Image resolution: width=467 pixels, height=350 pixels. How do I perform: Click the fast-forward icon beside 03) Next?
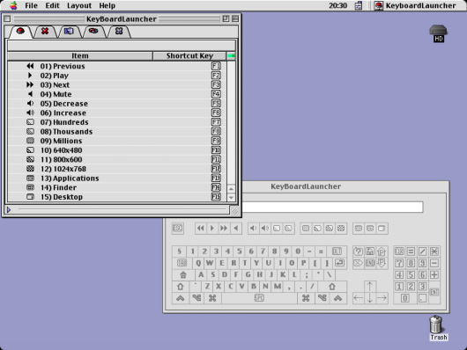point(30,84)
